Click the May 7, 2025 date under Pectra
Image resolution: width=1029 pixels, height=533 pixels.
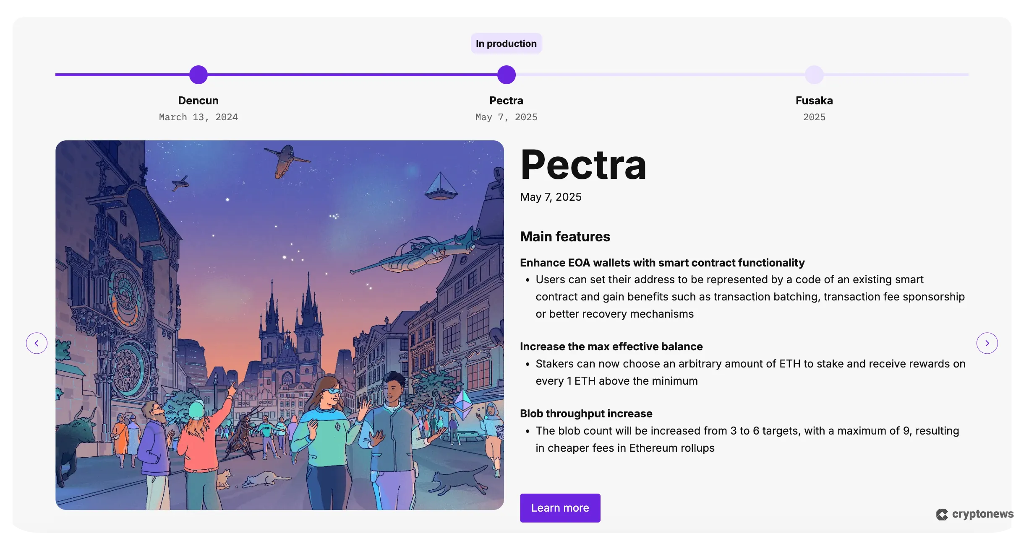pyautogui.click(x=506, y=117)
